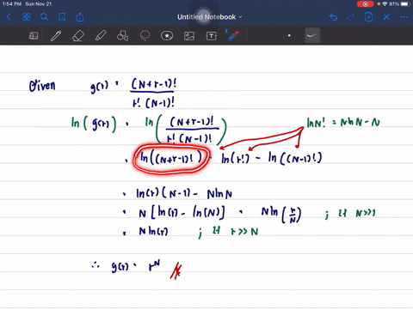Undo the last stroke

pos(333,17)
